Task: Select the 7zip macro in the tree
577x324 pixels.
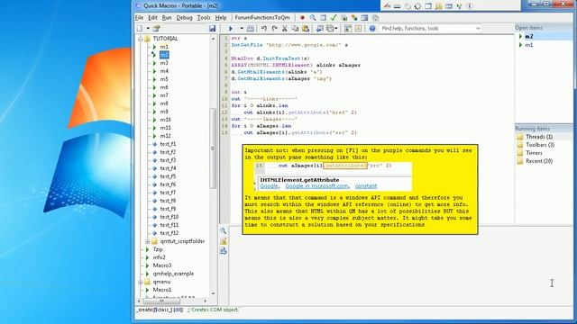Action: click(x=158, y=249)
